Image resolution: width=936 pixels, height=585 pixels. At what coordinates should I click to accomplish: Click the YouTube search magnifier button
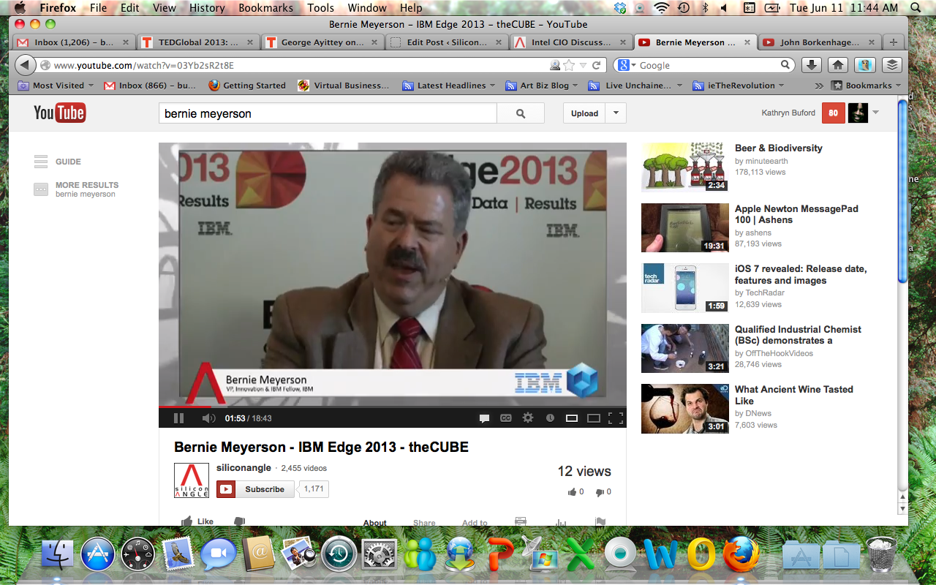coord(521,113)
